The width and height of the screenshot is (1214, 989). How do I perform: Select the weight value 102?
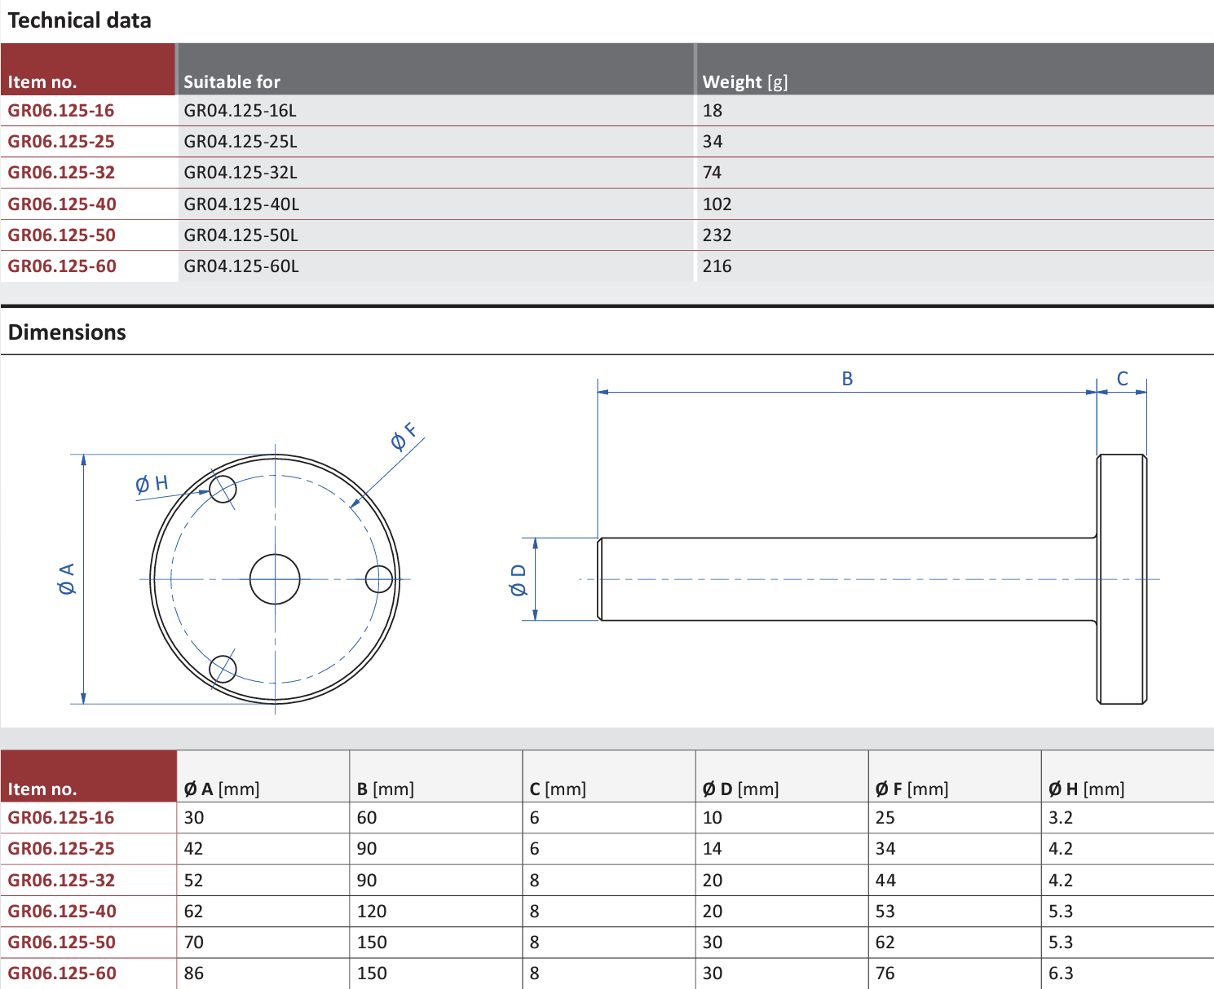[x=717, y=204]
